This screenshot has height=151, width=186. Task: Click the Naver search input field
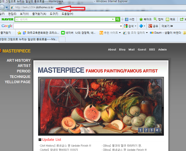pos(65,19)
